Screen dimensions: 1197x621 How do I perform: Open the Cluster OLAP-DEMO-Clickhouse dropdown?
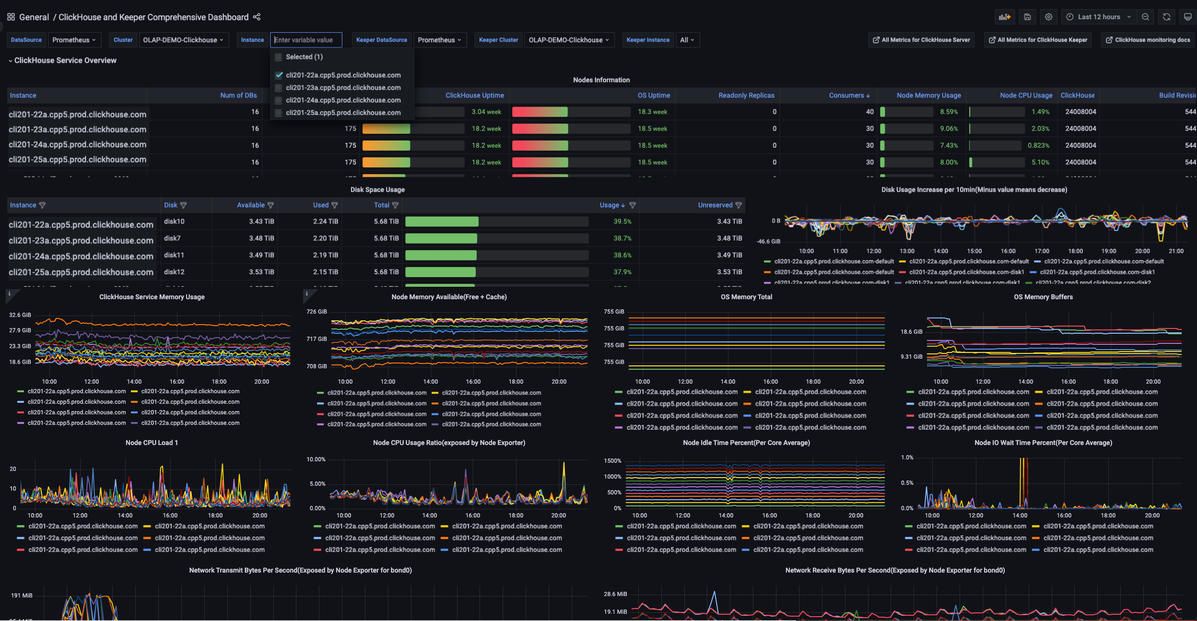[183, 40]
